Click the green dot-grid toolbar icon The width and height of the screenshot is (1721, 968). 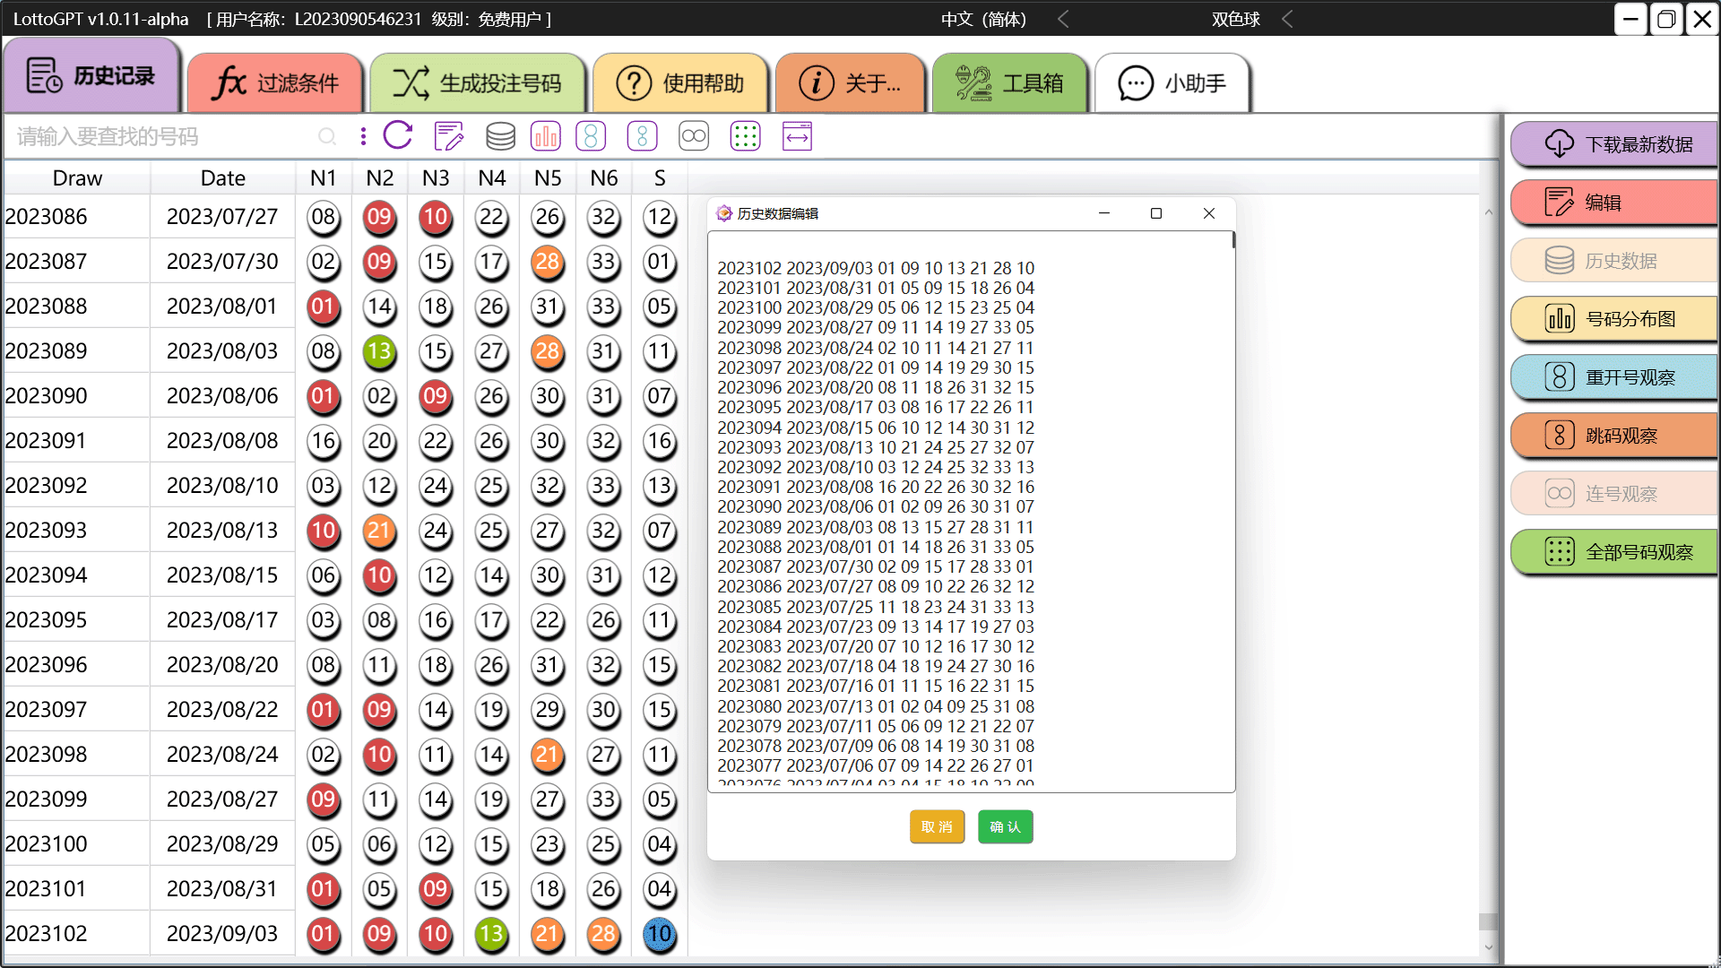pyautogui.click(x=745, y=136)
